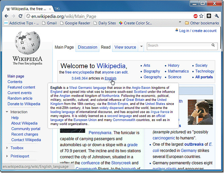
Task: Click the address bar URL
Action: tap(64, 16)
